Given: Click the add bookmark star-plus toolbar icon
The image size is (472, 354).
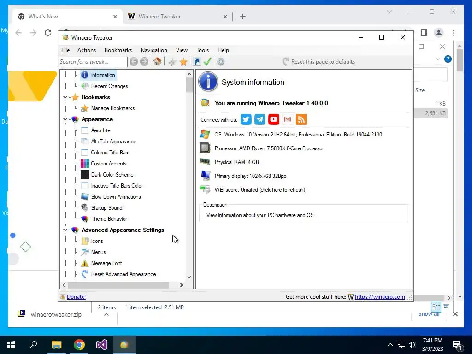Looking at the screenshot, I should (172, 62).
